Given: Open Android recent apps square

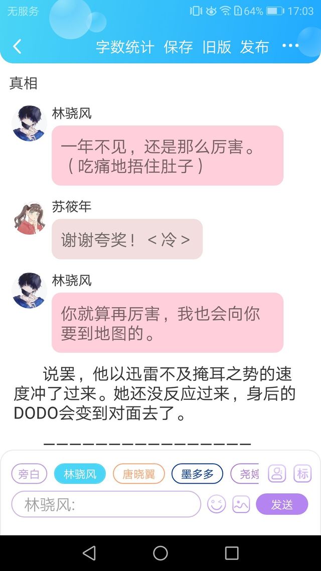Looking at the screenshot, I should (x=232, y=553).
